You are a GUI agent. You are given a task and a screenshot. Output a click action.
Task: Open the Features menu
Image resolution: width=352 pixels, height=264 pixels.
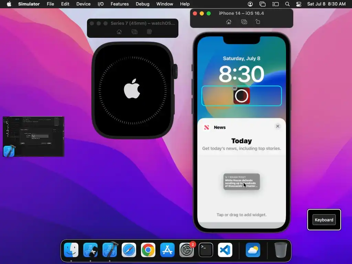click(x=120, y=4)
